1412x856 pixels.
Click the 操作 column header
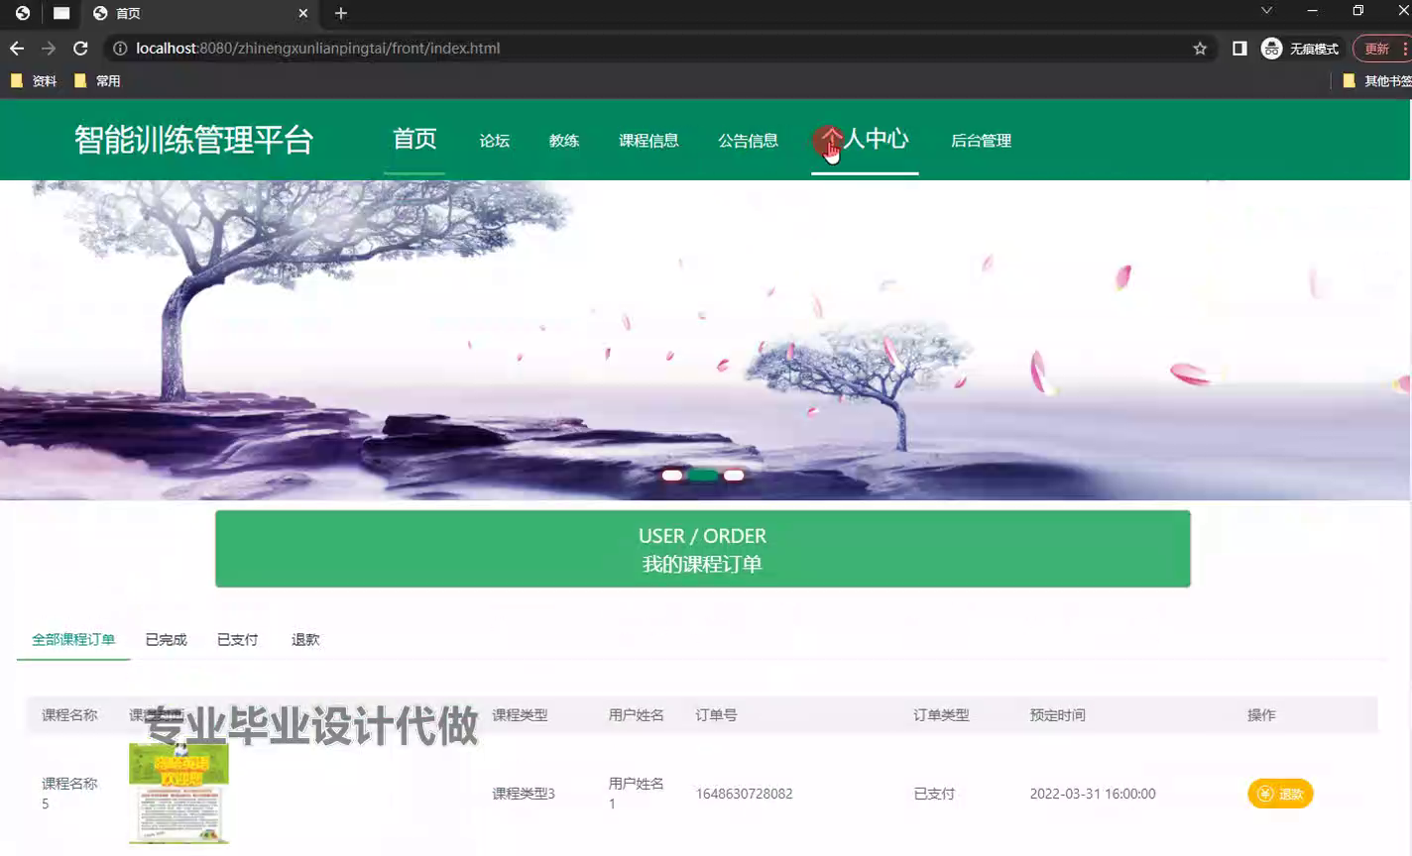click(x=1261, y=715)
